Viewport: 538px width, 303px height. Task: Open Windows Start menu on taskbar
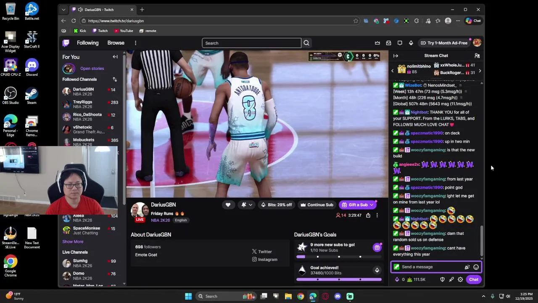(x=188, y=296)
